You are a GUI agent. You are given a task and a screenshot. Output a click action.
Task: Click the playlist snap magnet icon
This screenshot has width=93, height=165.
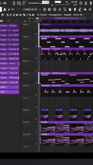2,15
